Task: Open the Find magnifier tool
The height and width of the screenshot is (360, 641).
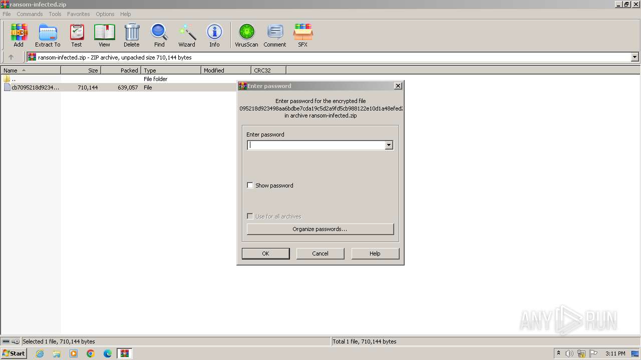Action: [159, 35]
